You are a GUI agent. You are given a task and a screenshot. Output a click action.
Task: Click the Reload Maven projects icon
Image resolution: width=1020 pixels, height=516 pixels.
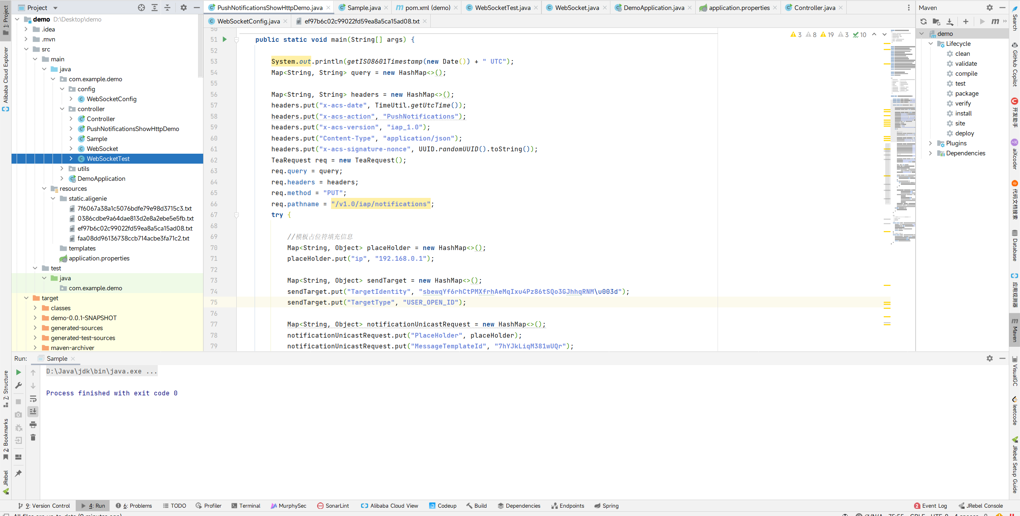(x=924, y=21)
